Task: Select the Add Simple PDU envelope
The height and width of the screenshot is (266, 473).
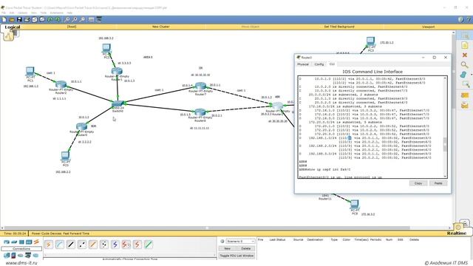Action: click(x=465, y=95)
